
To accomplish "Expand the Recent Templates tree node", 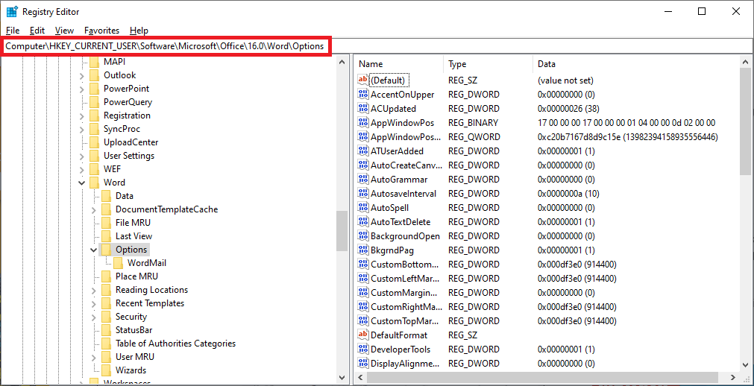I will pos(94,303).
